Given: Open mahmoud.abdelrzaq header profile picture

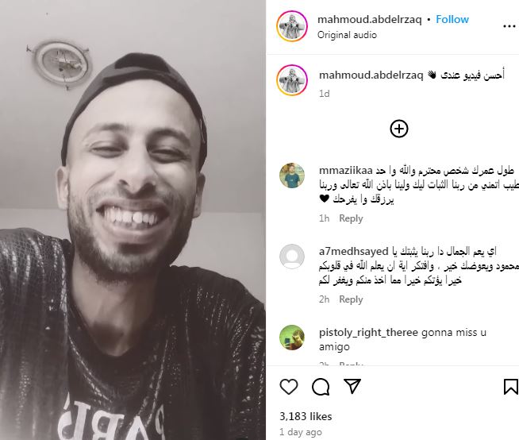Looking at the screenshot, I should click(292, 26).
